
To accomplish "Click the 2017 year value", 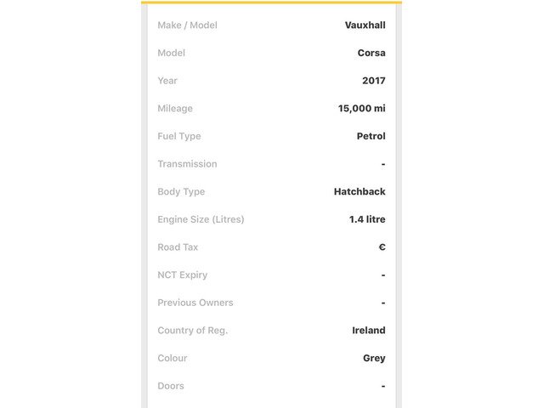I will click(x=374, y=81).
